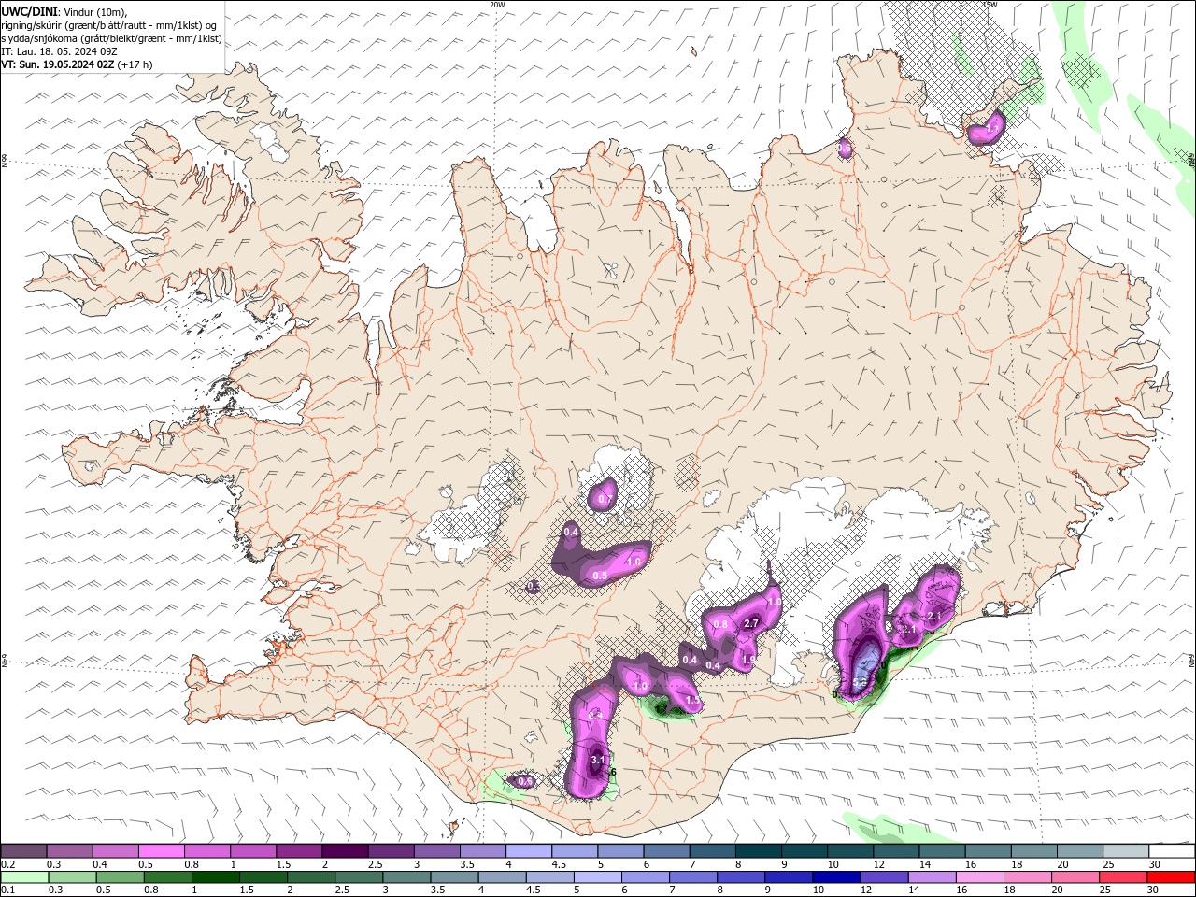
Task: Click the bright pink 0.5–0.8 swatch in the upper legend
Action: tap(161, 851)
